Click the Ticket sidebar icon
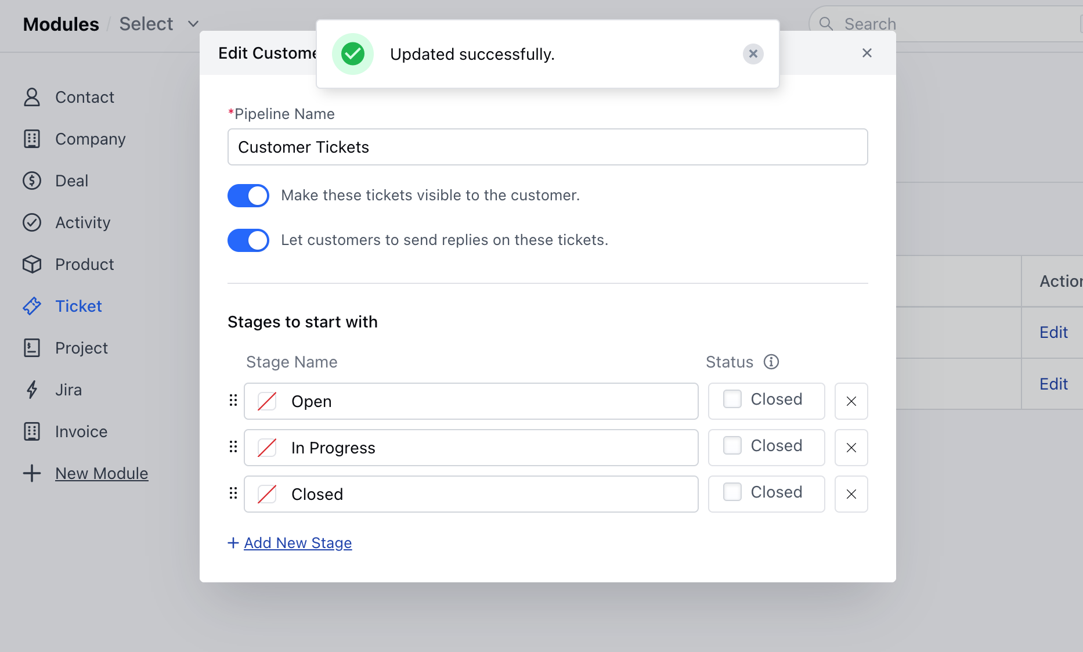1083x652 pixels. pos(32,306)
